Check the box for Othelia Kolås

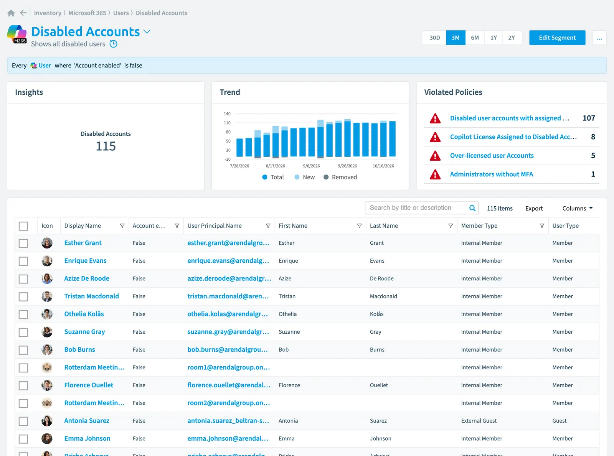point(23,314)
